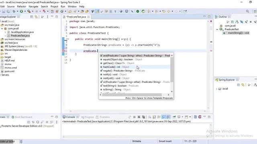This screenshot has height=144, width=257.
Task: Minimize the Package Explorer view
Action: 52,16
